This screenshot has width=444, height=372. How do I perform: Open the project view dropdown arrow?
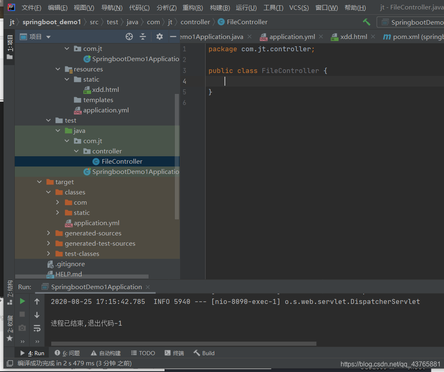48,37
